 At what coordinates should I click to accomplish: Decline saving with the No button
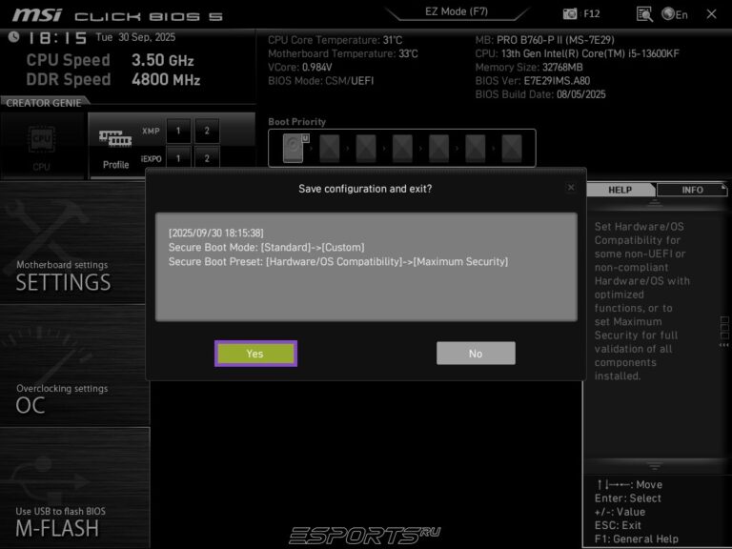coord(476,354)
